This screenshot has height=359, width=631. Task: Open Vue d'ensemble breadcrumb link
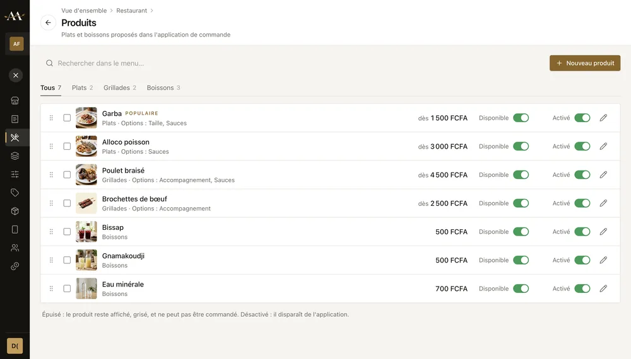tap(84, 11)
